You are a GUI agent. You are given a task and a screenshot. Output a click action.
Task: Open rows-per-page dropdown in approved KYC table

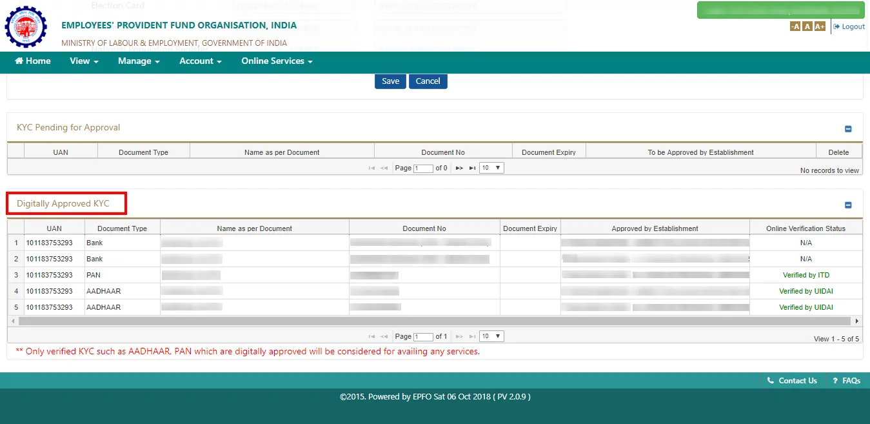pos(491,336)
